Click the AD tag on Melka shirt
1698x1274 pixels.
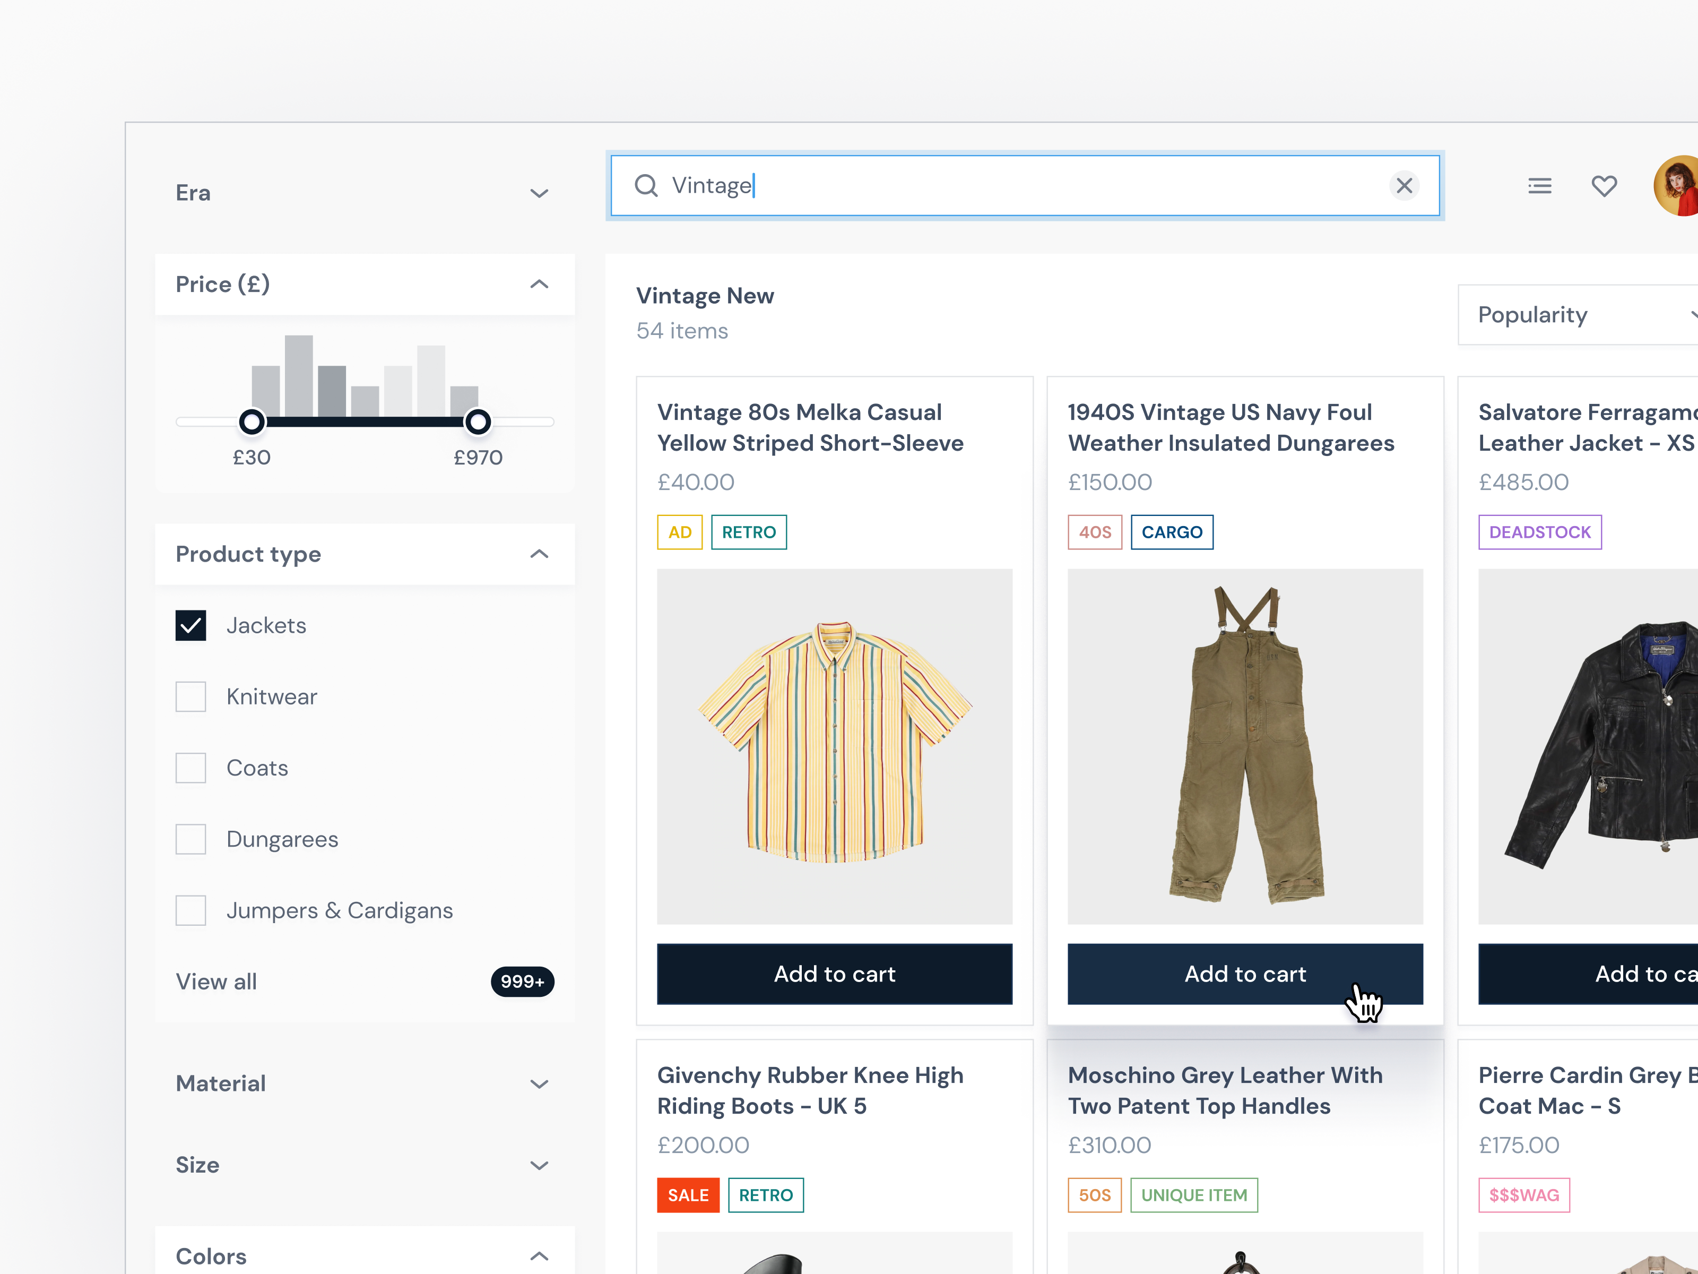[680, 532]
